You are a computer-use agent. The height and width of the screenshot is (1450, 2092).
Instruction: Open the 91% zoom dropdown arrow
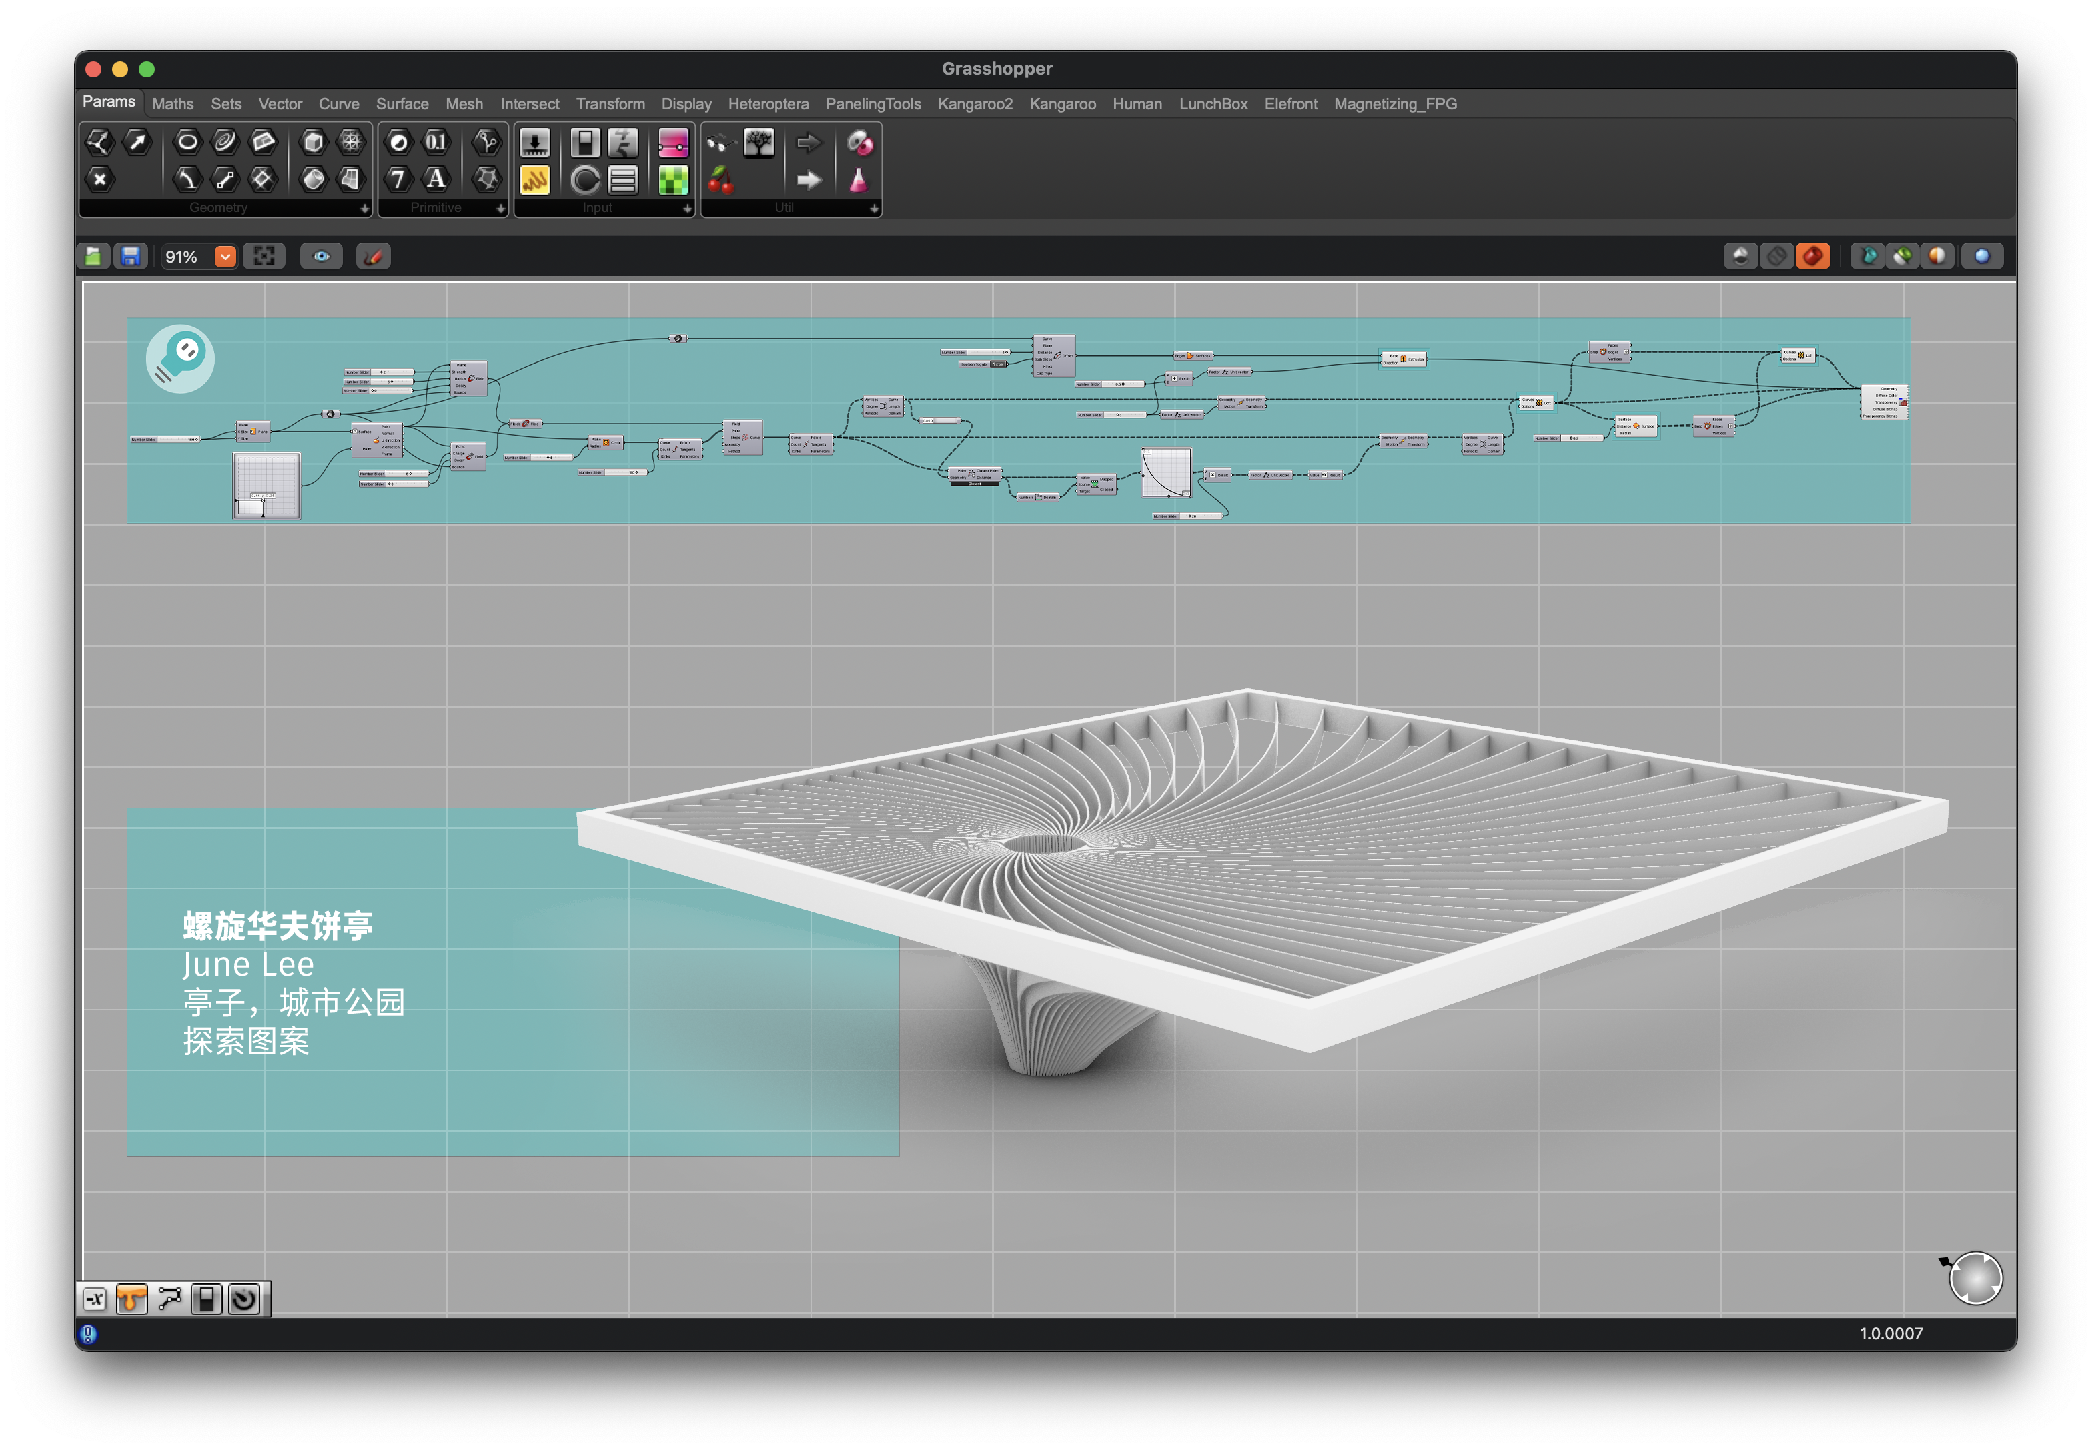pyautogui.click(x=225, y=257)
